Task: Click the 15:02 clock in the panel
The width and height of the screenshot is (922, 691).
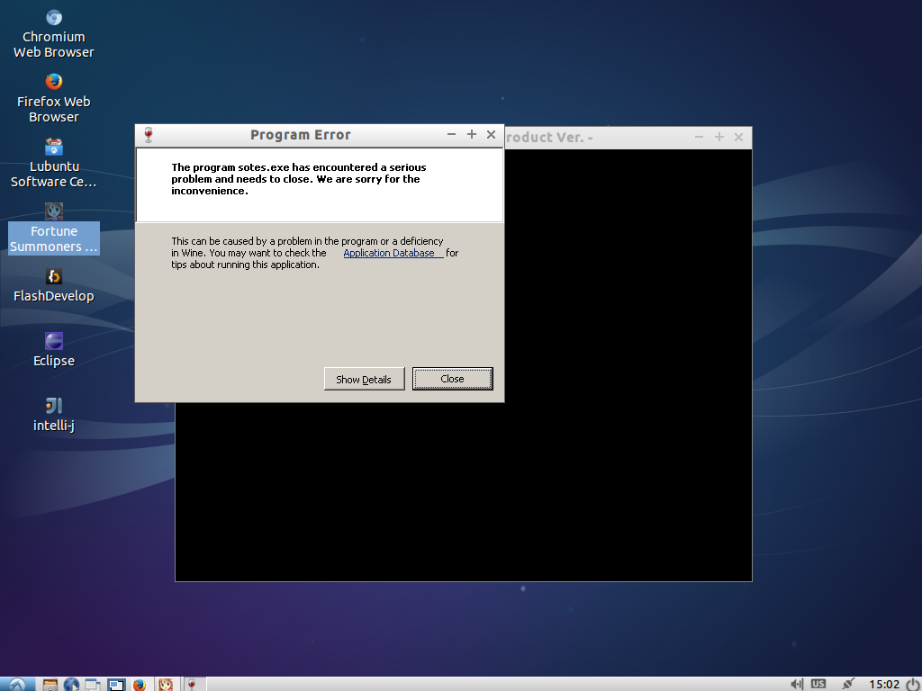Action: point(884,684)
